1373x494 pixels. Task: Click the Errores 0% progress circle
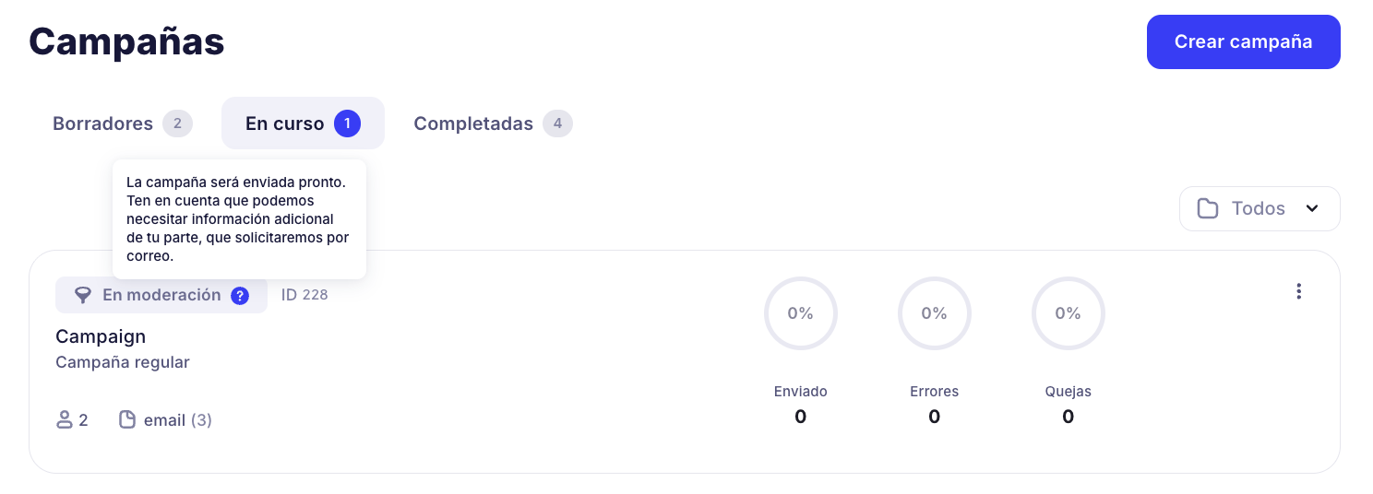click(x=934, y=313)
